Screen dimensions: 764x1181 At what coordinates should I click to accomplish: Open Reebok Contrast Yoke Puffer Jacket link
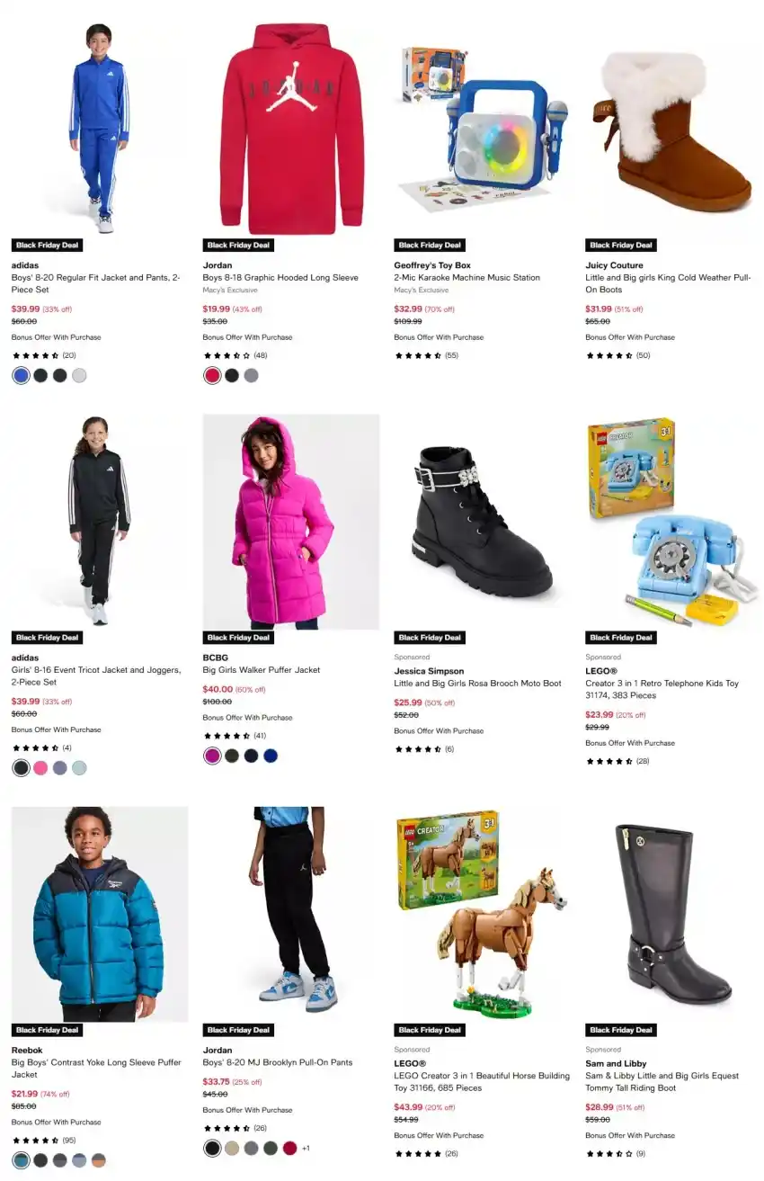click(96, 1069)
